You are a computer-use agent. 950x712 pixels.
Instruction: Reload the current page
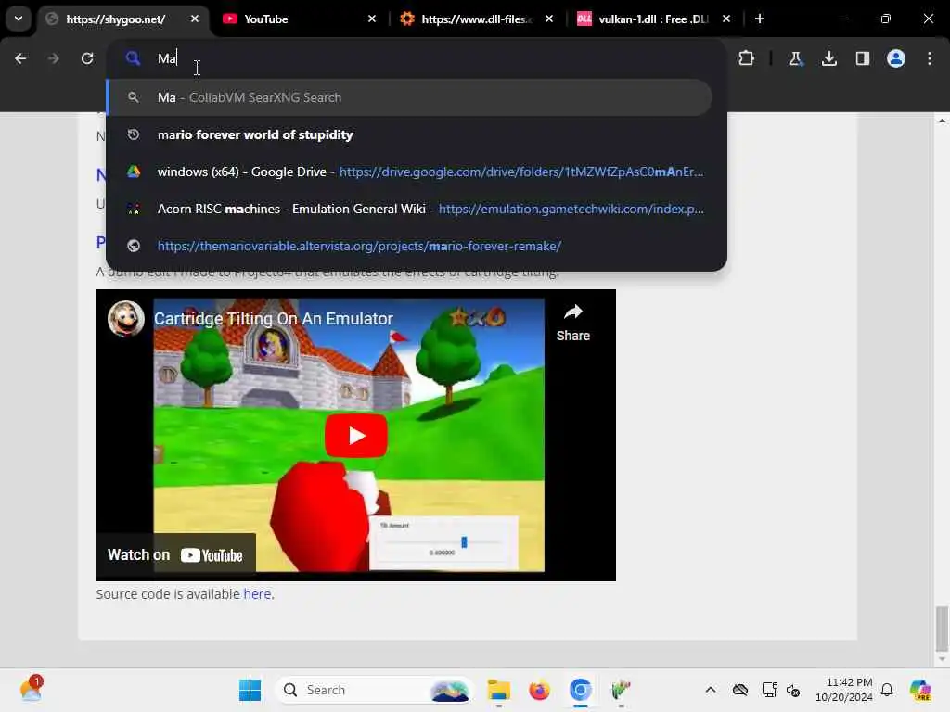pos(87,58)
